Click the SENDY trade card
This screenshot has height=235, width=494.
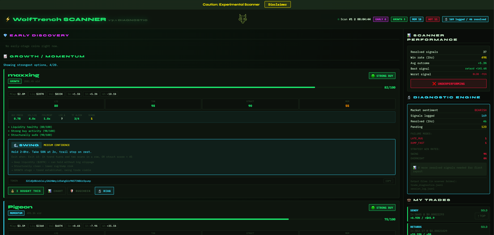pos(448,214)
